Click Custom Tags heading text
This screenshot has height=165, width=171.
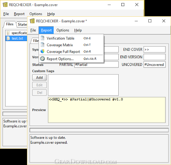43,71
